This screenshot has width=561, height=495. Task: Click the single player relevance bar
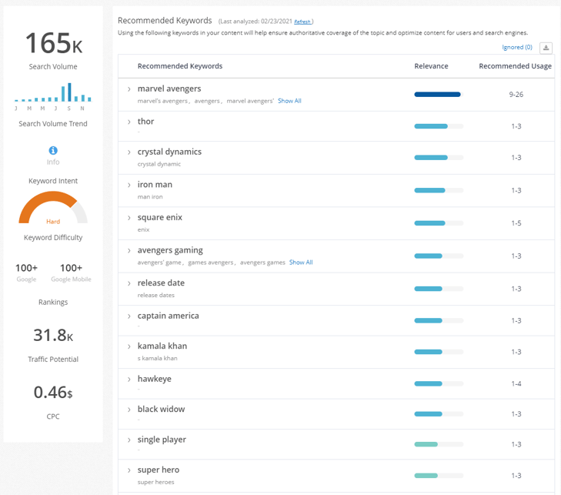pyautogui.click(x=439, y=444)
